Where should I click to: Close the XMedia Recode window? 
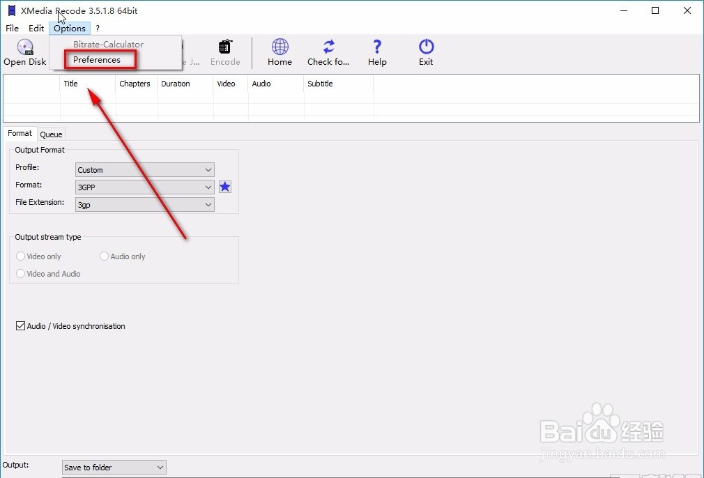687,10
